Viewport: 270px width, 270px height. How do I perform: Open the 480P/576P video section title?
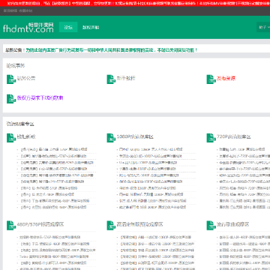[40, 224]
